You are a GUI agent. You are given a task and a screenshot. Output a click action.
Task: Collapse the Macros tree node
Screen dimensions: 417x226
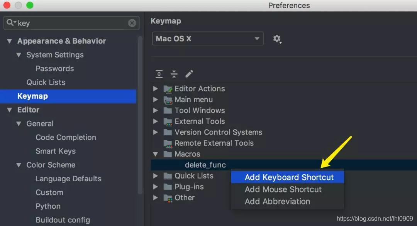pos(156,154)
